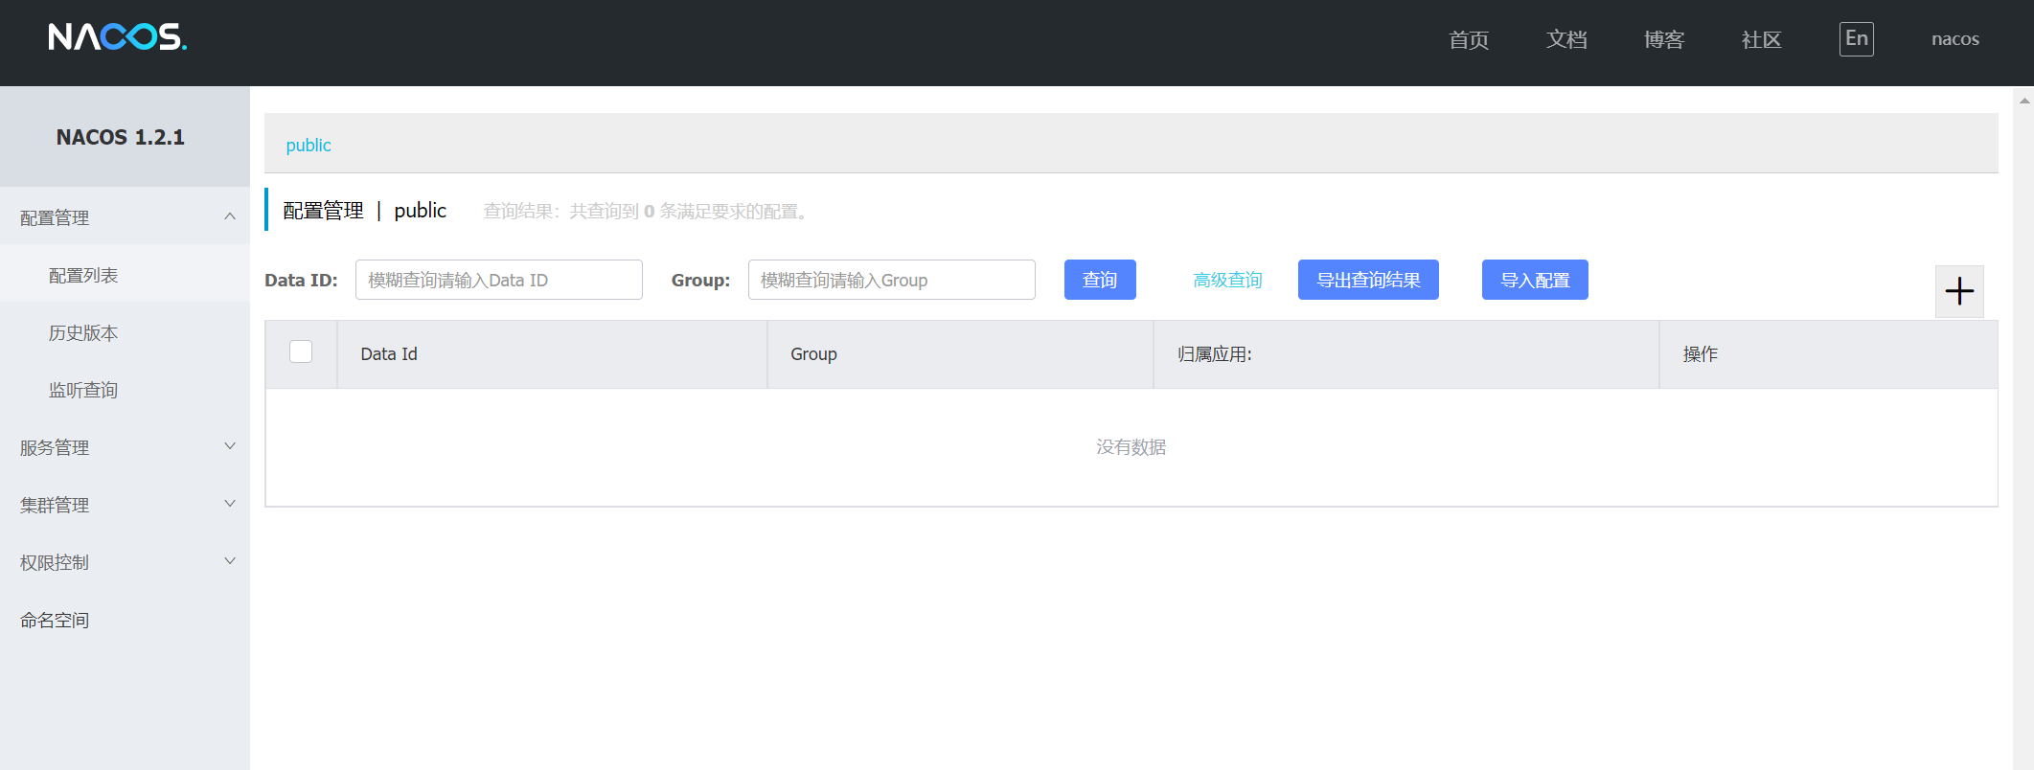Expand the 服务管理 chevron
The height and width of the screenshot is (770, 2034).
point(230,446)
